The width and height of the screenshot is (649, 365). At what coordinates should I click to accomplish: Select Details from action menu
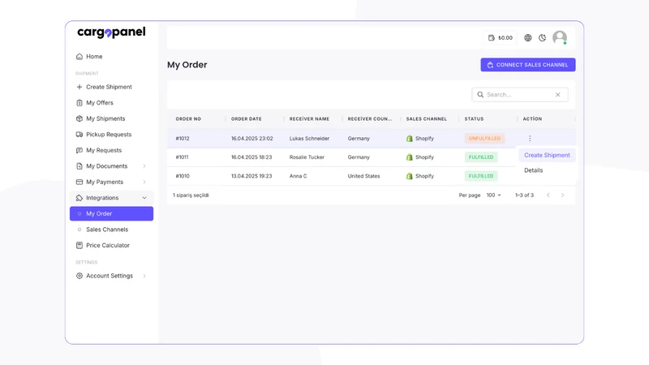(534, 170)
